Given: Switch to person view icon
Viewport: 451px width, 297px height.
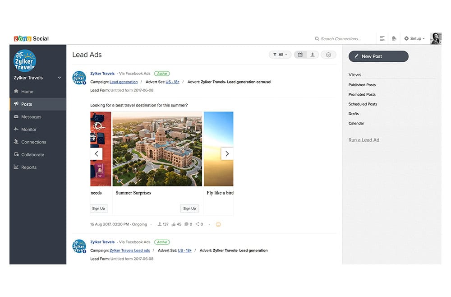Looking at the screenshot, I should [x=313, y=55].
